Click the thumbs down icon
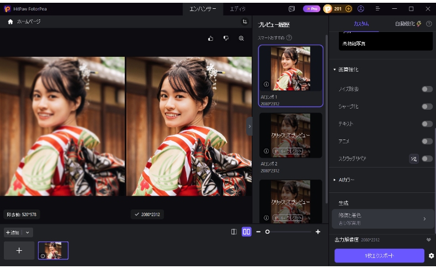The width and height of the screenshot is (436, 269). click(x=226, y=38)
